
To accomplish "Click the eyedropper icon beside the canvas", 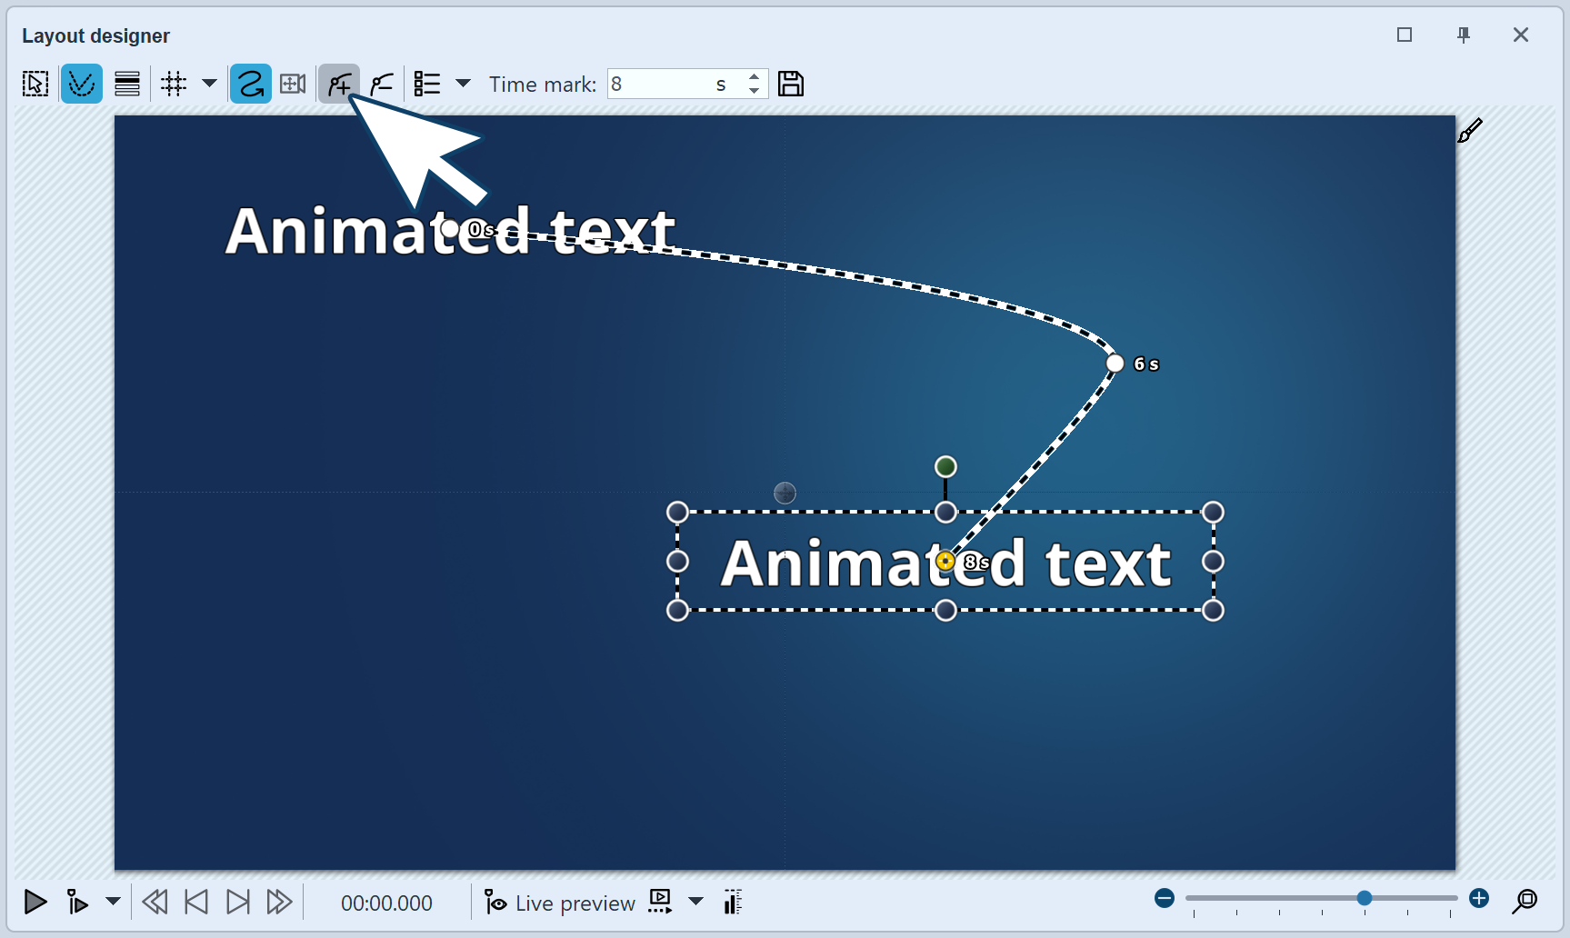I will tap(1469, 132).
